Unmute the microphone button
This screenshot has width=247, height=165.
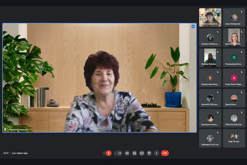coord(109,153)
